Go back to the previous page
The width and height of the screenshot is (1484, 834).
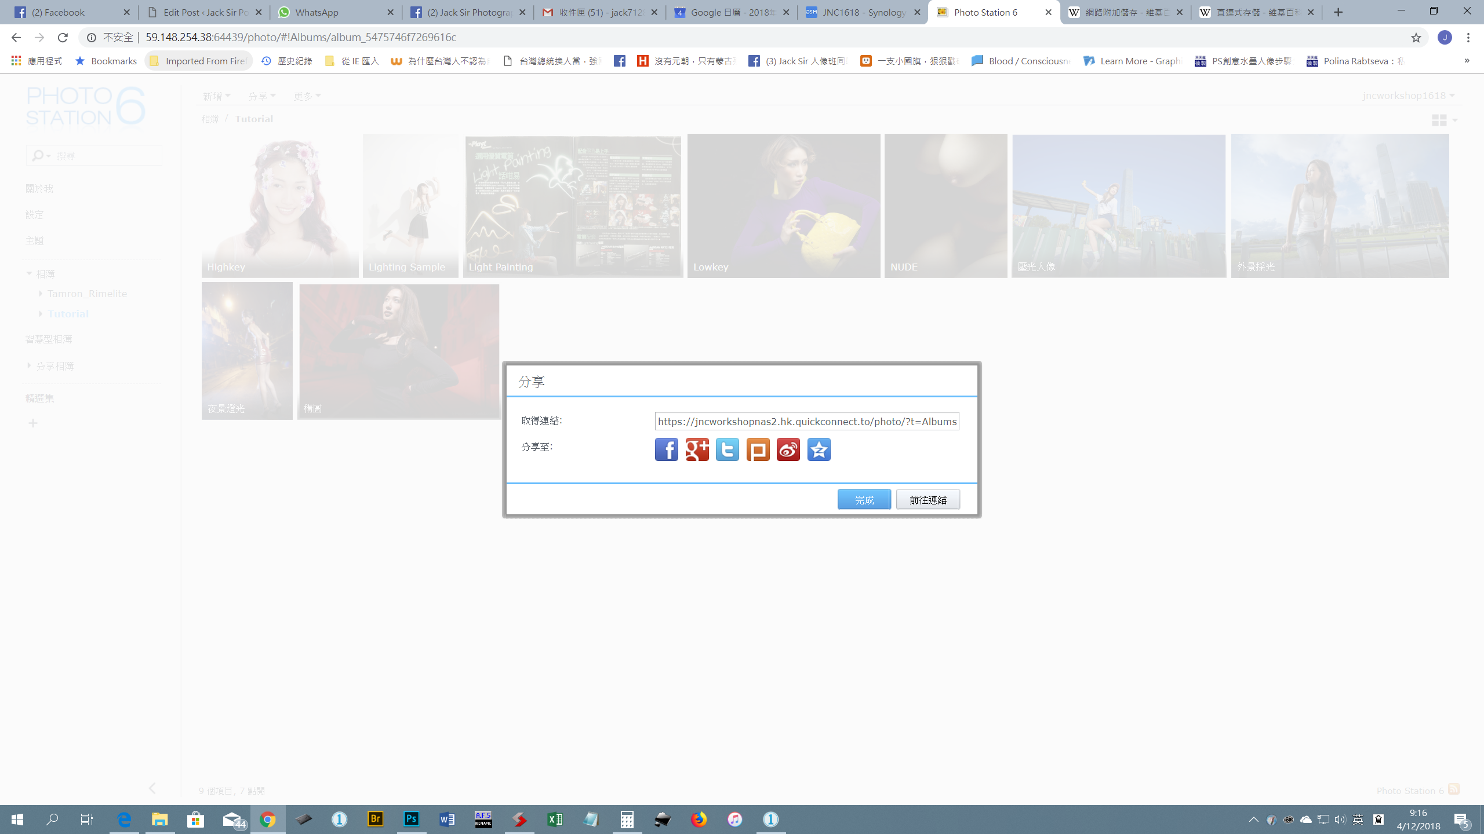(16, 38)
